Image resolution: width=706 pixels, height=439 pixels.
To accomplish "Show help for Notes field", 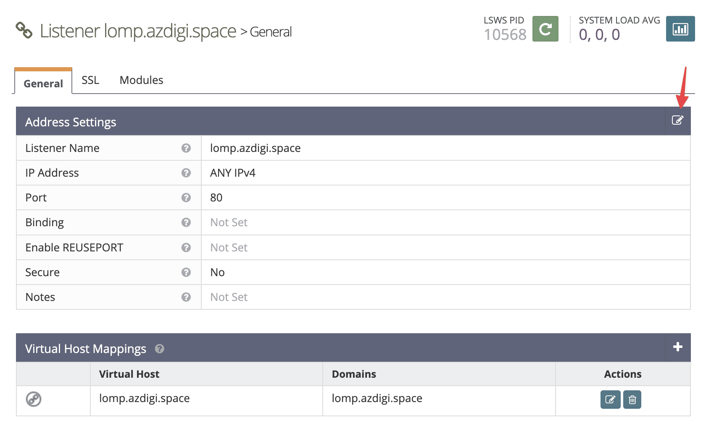I will tap(186, 297).
